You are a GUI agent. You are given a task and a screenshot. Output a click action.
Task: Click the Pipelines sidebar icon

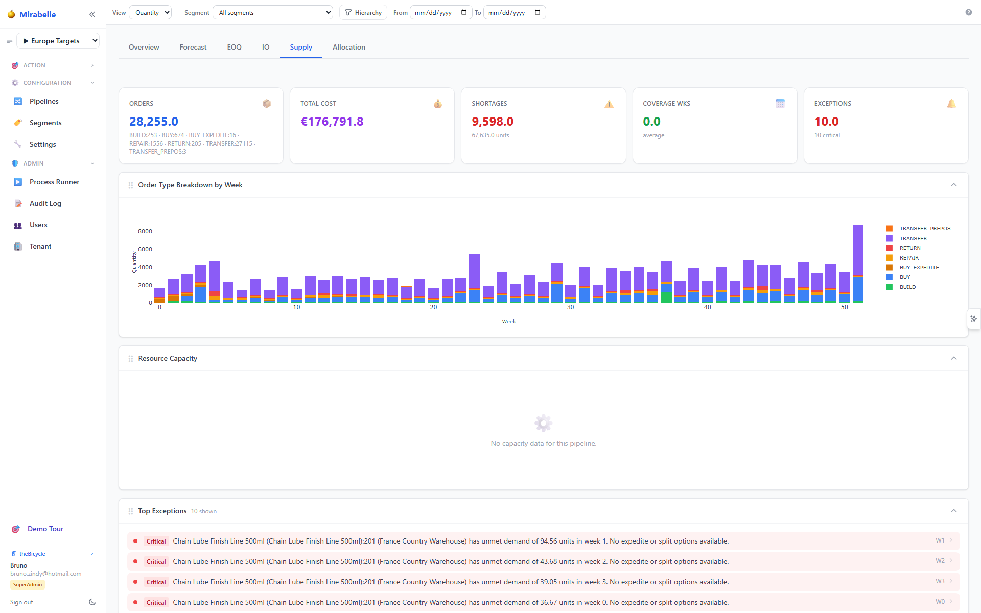18,101
